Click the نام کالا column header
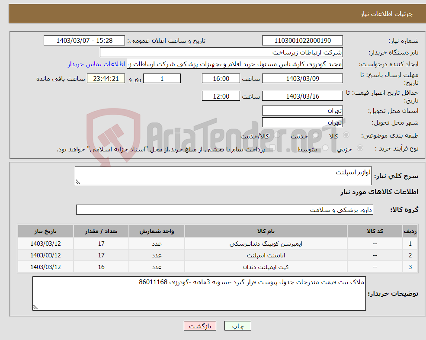The height and width of the screenshot is (340, 426). [x=266, y=231]
